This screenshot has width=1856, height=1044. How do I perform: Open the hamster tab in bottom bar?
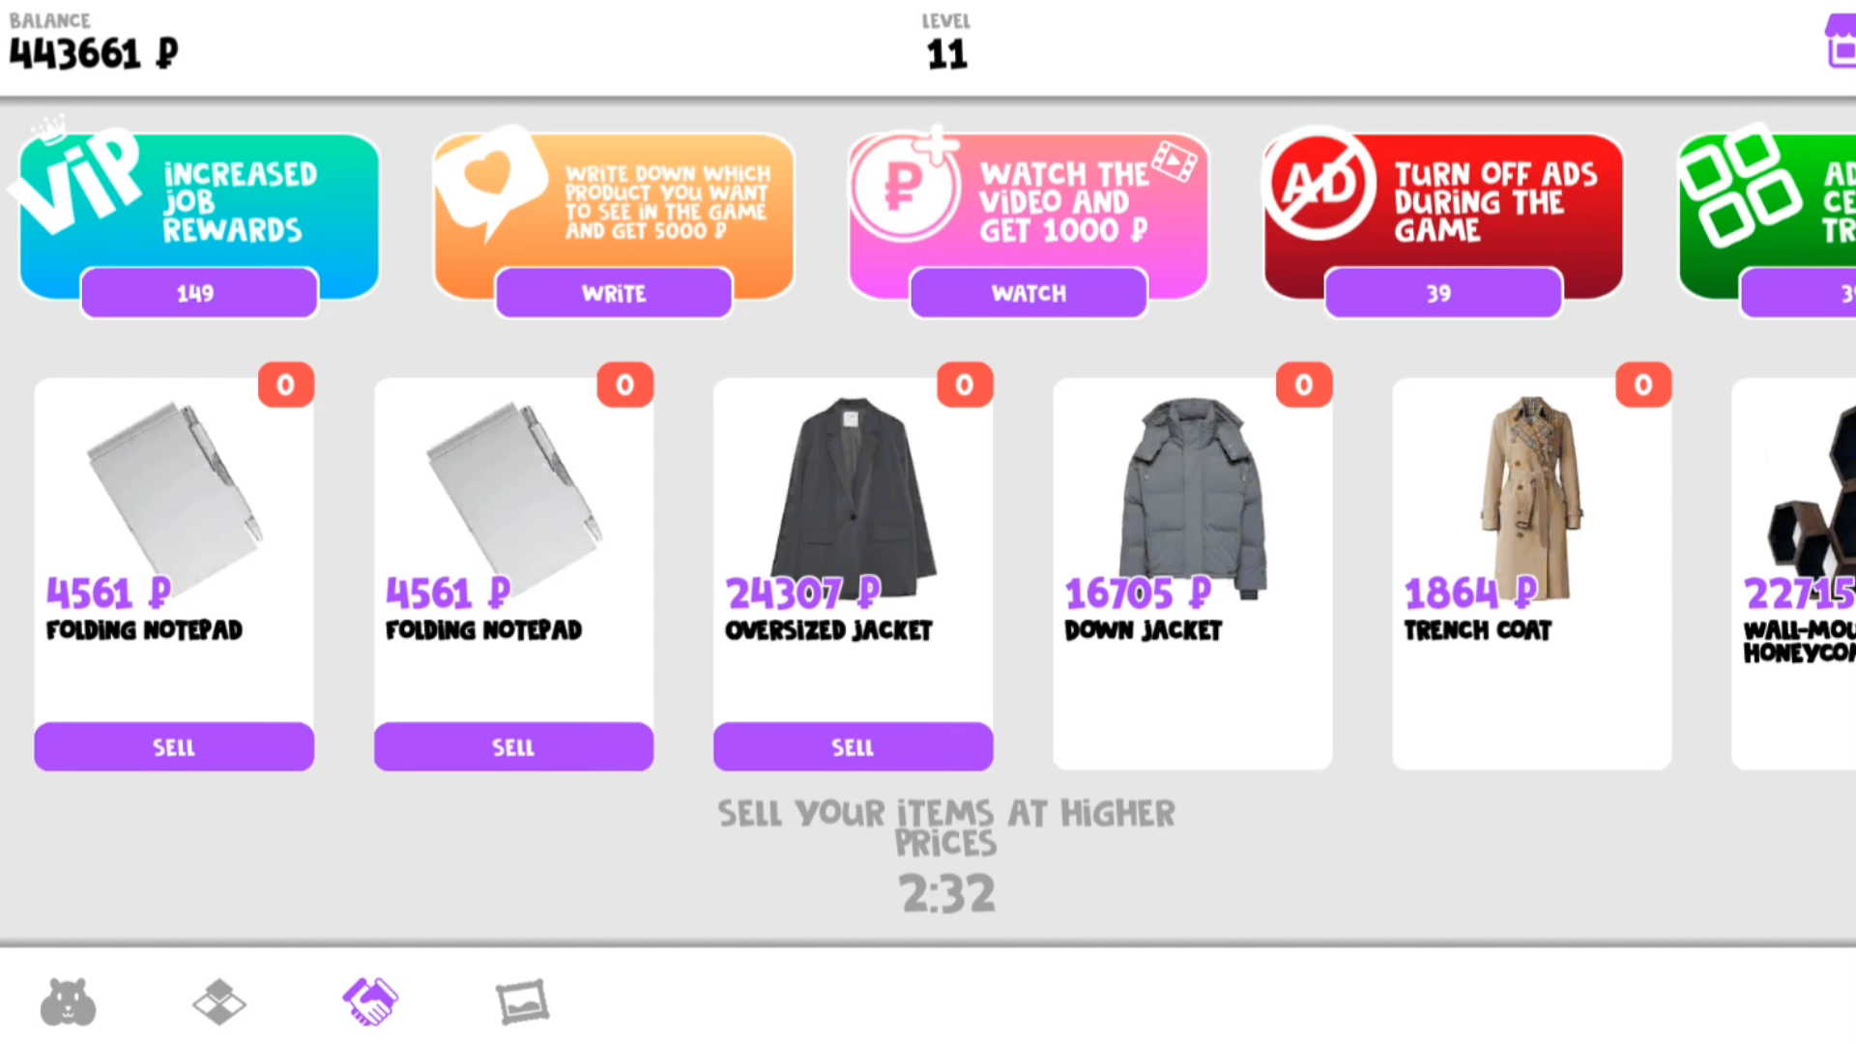point(68,1001)
